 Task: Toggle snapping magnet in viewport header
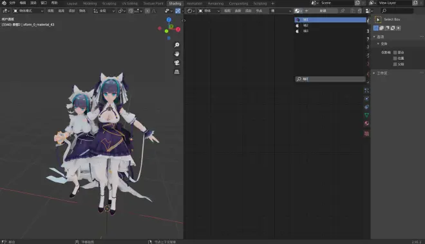(131, 11)
